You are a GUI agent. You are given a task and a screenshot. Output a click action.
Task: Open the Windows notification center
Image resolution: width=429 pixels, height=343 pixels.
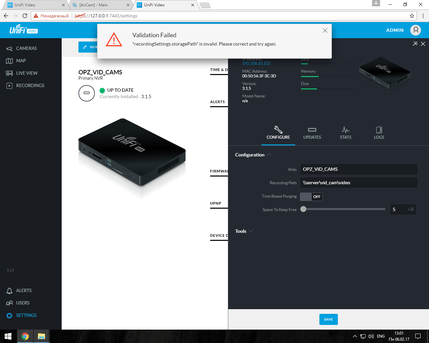tap(418, 336)
